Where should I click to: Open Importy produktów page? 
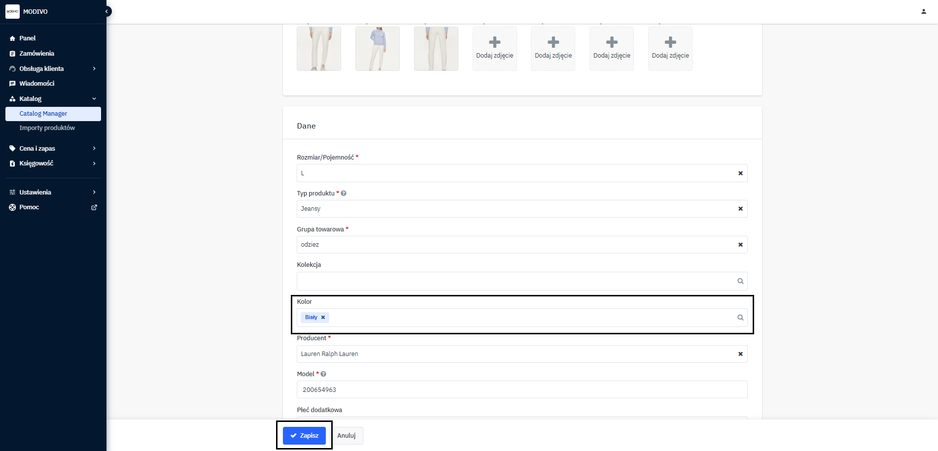tap(47, 128)
